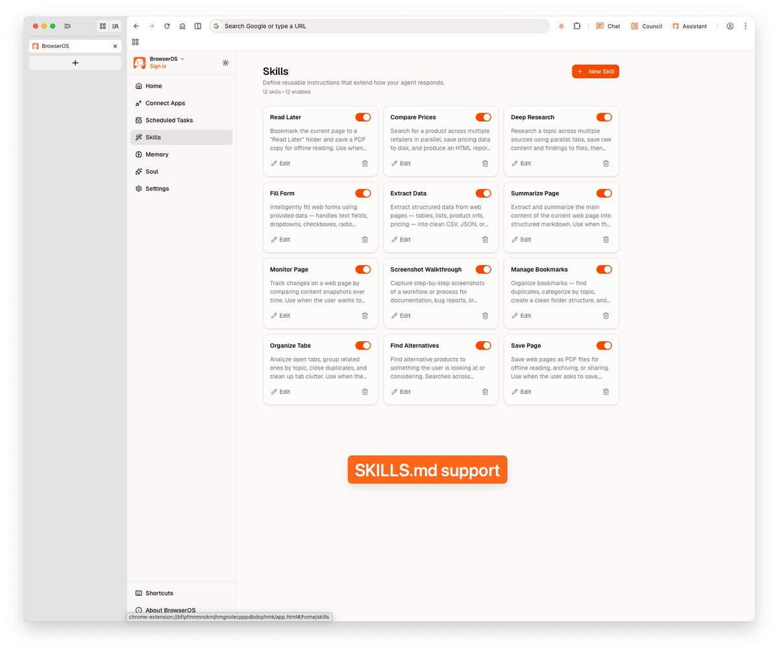The image size is (779, 653).
Task: Create a new skill
Action: pos(595,71)
